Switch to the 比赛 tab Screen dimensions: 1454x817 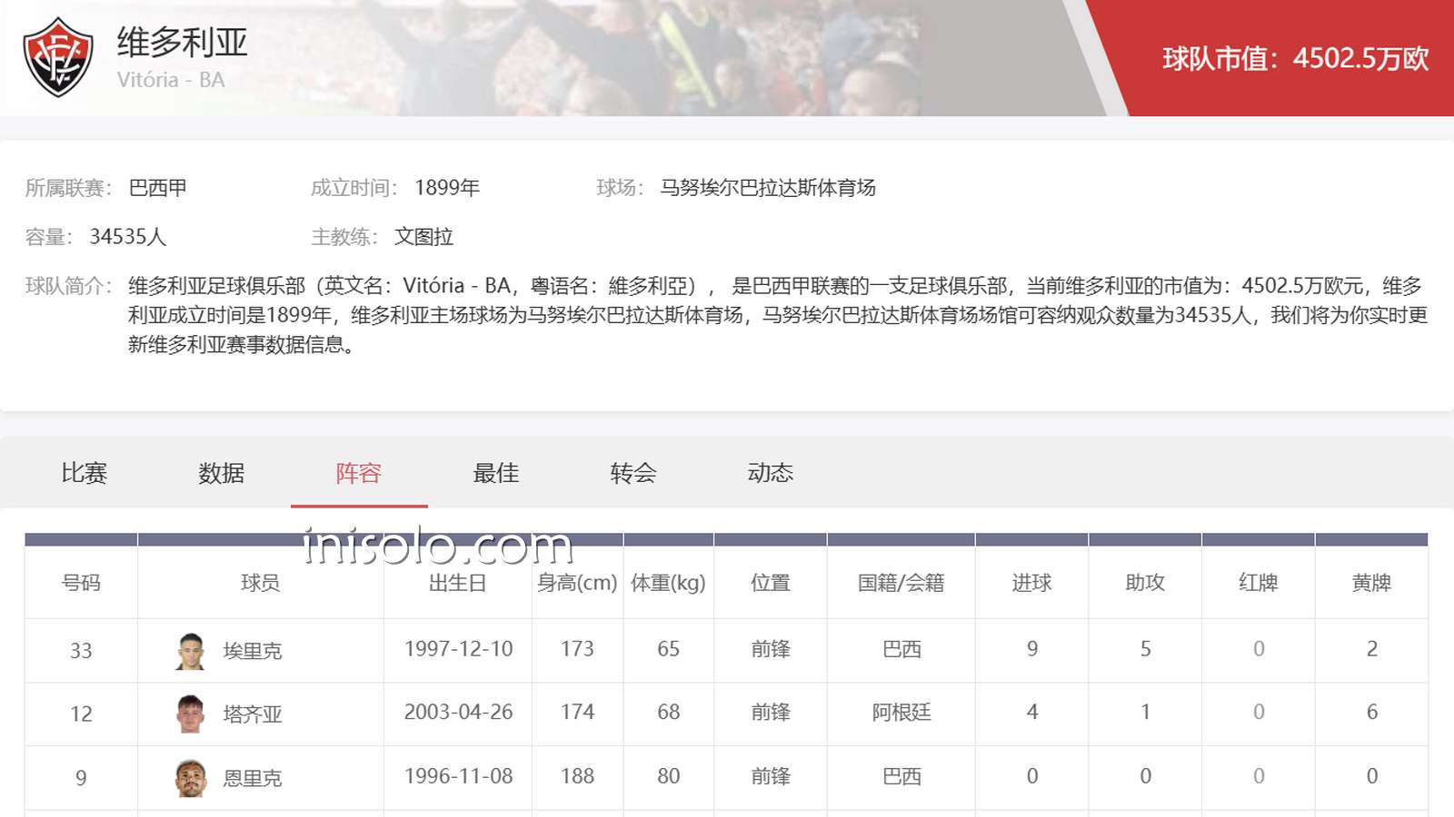point(85,473)
